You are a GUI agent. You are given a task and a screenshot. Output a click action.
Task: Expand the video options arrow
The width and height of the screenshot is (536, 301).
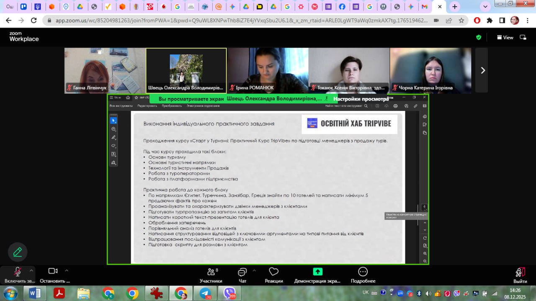tap(67, 270)
